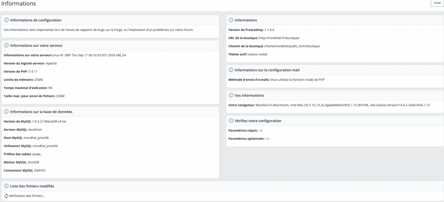Click the Vérification des fichiers text
The width and height of the screenshot is (444, 202).
(27, 196)
